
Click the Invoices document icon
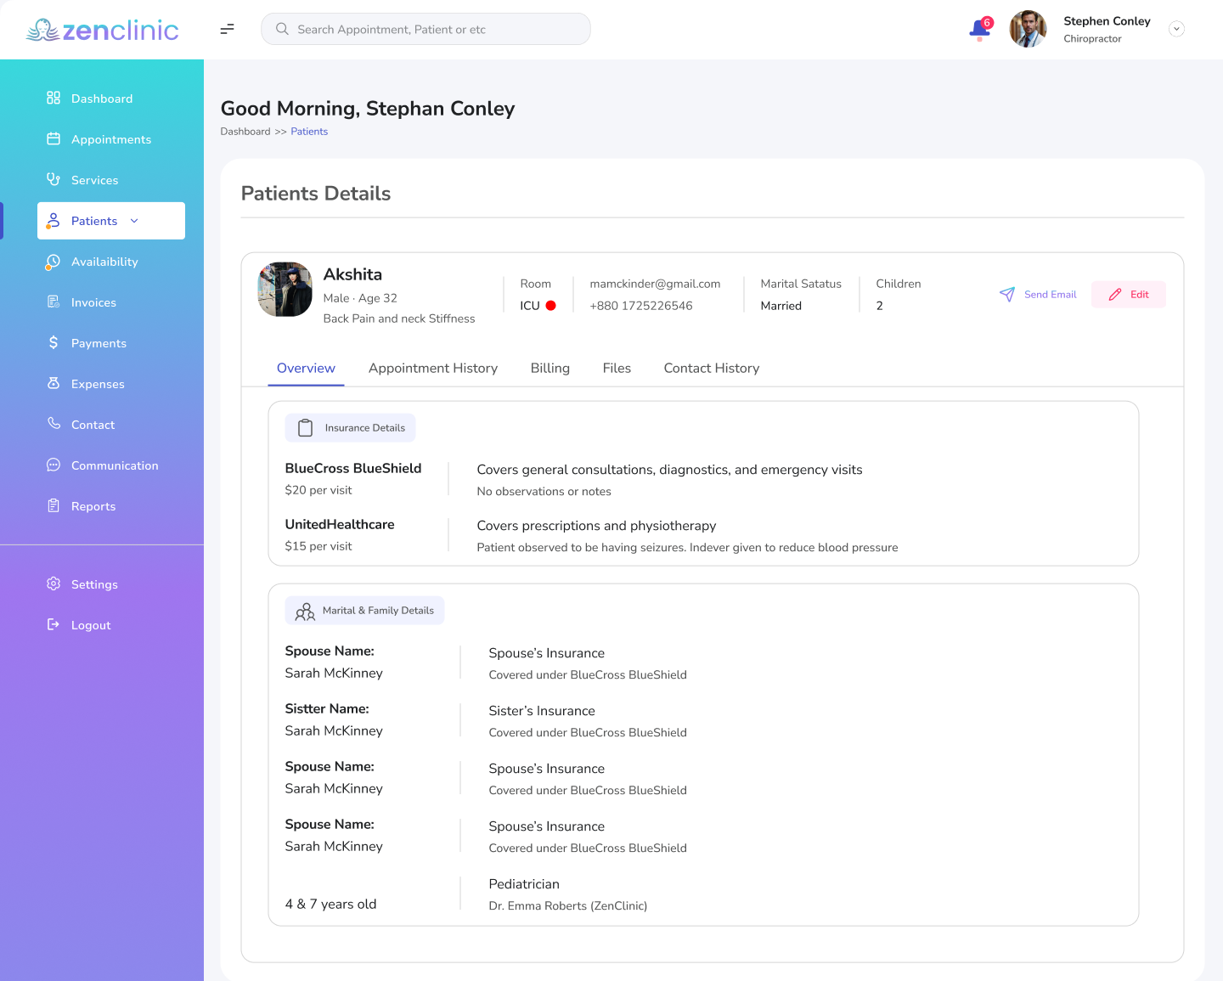pos(54,302)
